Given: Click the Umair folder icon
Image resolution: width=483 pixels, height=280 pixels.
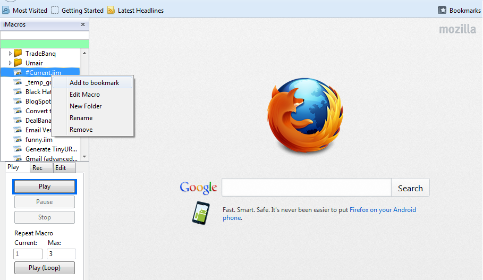Looking at the screenshot, I should 18,63.
